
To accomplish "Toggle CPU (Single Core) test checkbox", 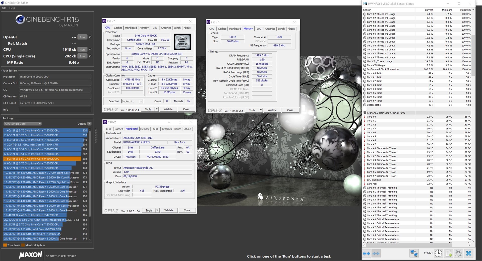I will coord(90,56).
